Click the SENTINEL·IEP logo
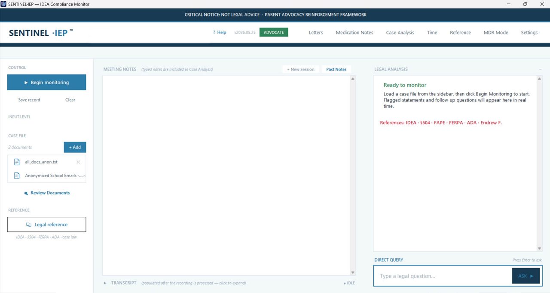The image size is (550, 293). (x=41, y=33)
